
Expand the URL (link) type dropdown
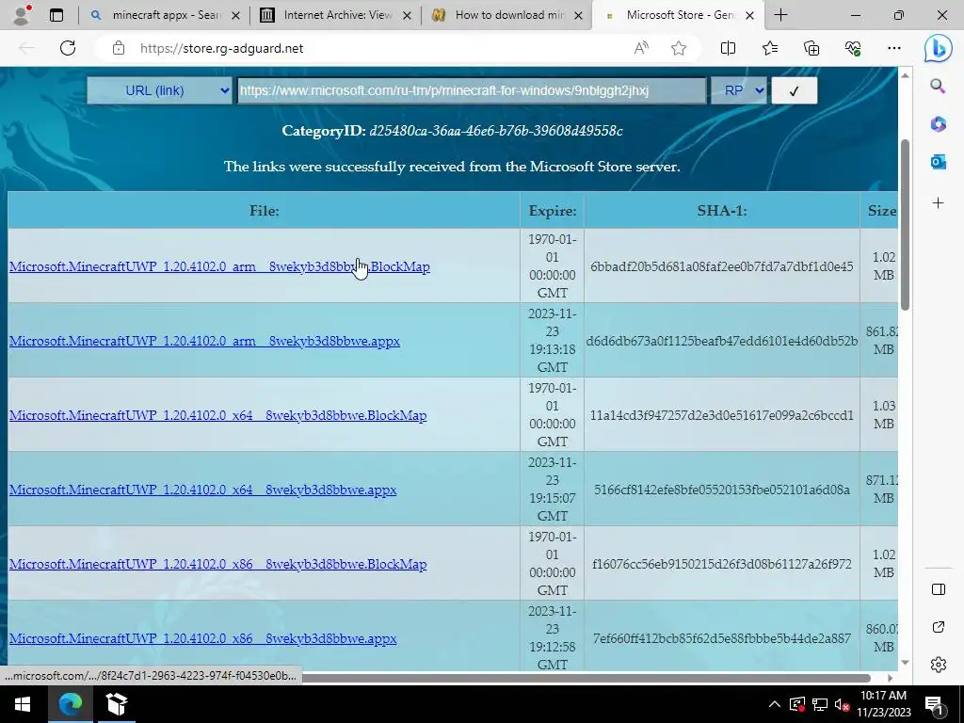click(159, 90)
